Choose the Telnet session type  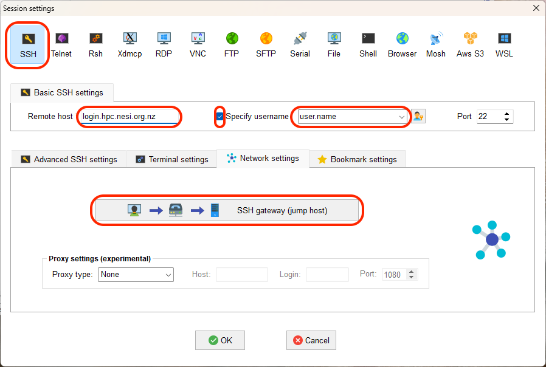(x=61, y=45)
